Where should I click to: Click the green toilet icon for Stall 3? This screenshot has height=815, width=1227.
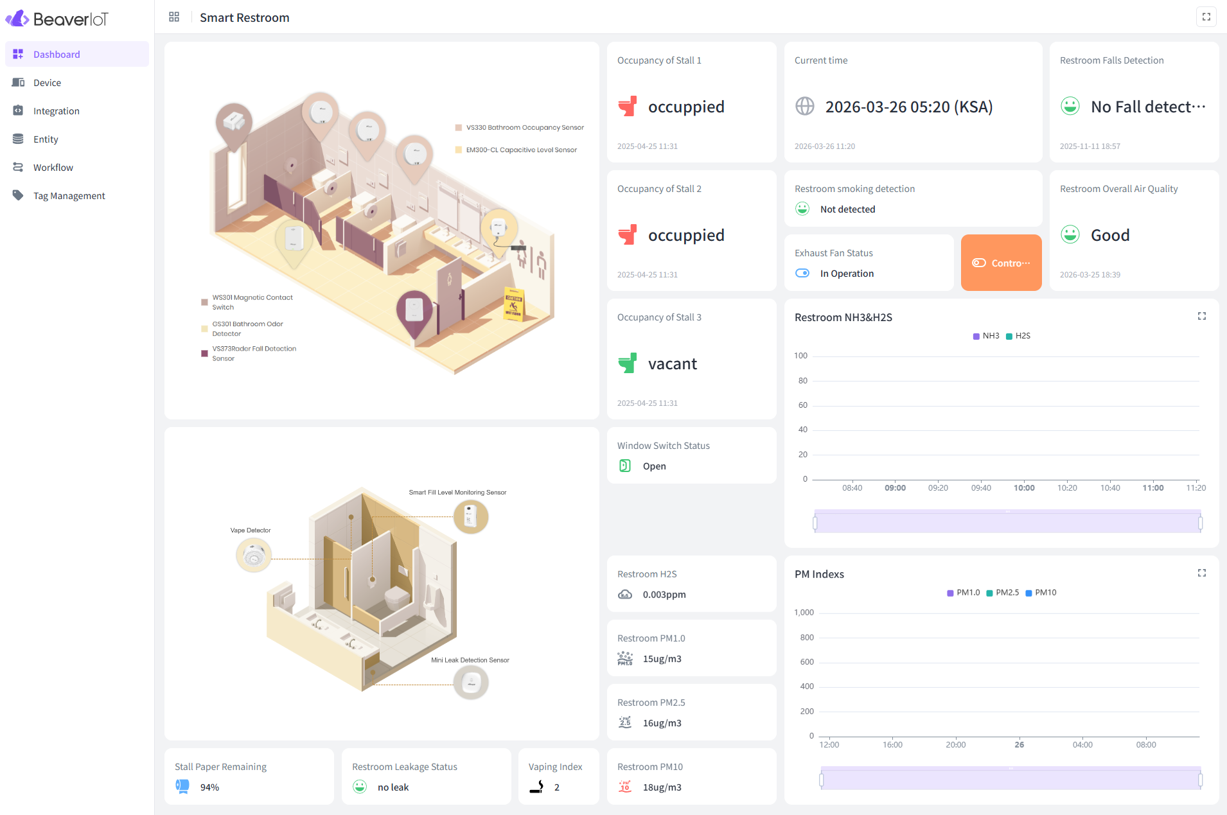[x=627, y=364]
